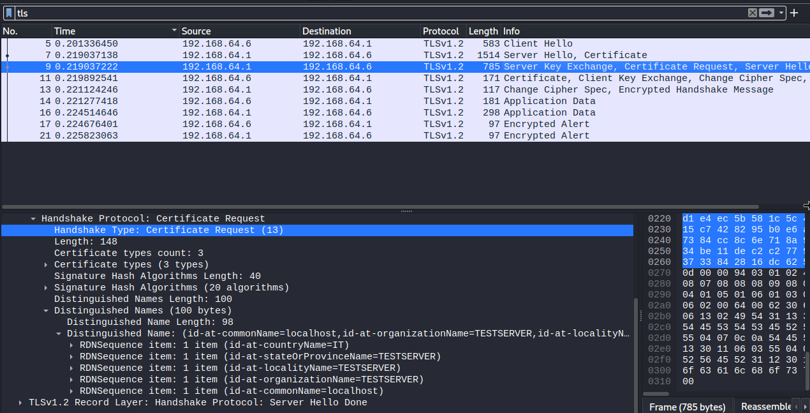Sort by the Protocol column header
The image size is (810, 413).
pyautogui.click(x=443, y=31)
